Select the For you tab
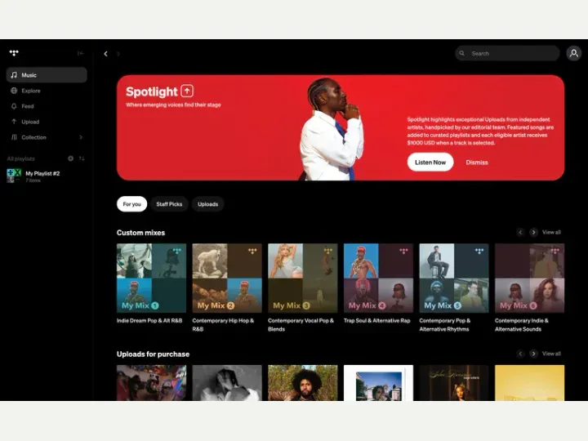 (x=132, y=204)
